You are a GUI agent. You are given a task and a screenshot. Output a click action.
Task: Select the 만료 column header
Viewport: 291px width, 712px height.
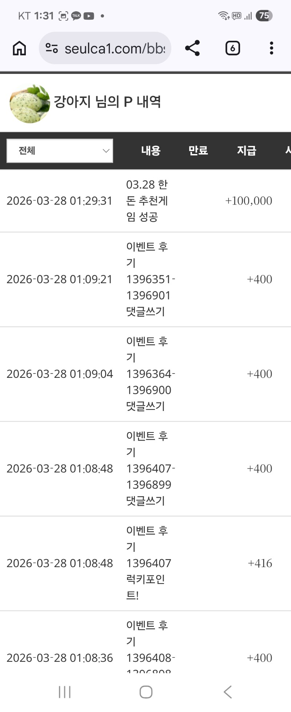tap(198, 151)
